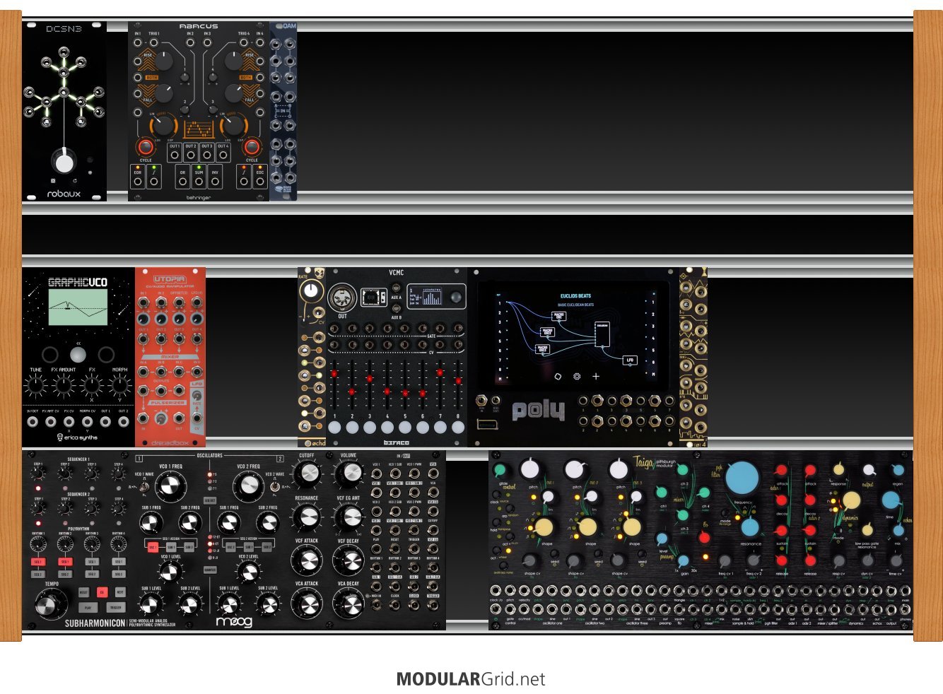Click the INV jack on Abacus
Image resolution: width=943 pixels, height=694 pixels.
coord(215,182)
